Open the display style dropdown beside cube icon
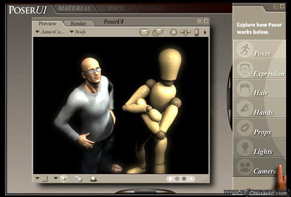Viewport: 291px width, 197px height. pyautogui.click(x=56, y=178)
